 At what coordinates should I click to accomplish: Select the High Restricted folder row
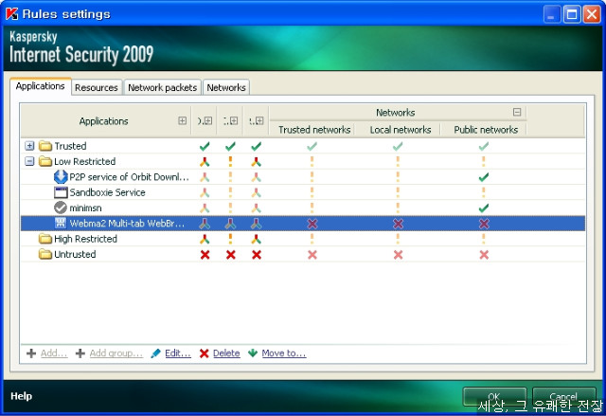click(x=303, y=239)
